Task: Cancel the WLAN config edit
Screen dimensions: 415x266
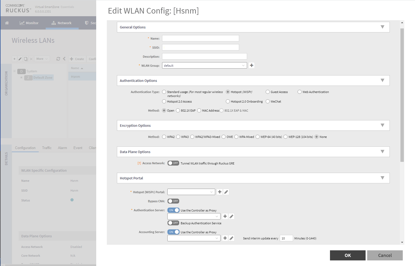Action: (x=385, y=255)
